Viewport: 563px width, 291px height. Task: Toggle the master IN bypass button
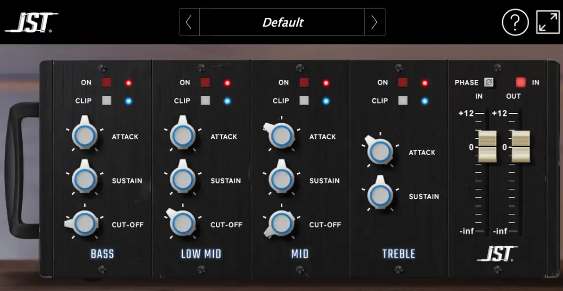tap(521, 82)
